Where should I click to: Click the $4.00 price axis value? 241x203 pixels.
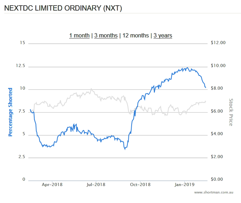tap(217, 134)
